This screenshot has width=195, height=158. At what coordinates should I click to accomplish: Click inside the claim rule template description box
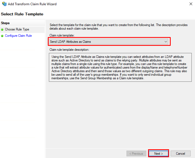click(x=120, y=67)
